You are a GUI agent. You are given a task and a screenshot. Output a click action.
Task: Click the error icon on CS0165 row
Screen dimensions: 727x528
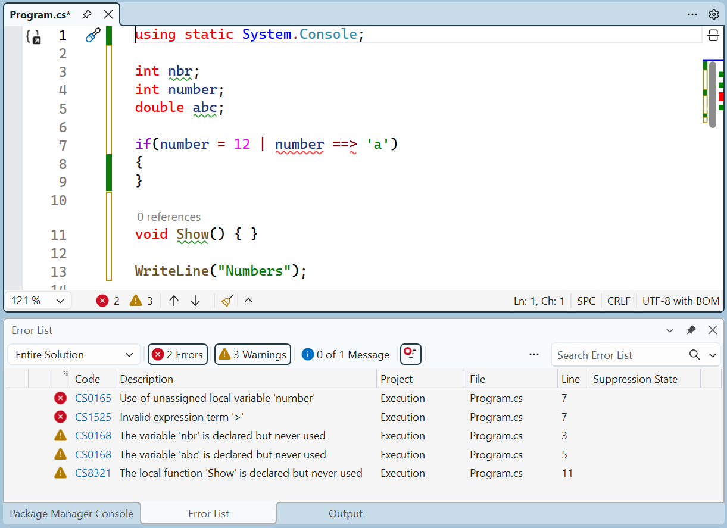[60, 398]
